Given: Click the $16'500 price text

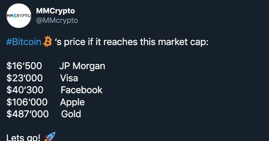Looking at the screenshot, I should pyautogui.click(x=24, y=66).
